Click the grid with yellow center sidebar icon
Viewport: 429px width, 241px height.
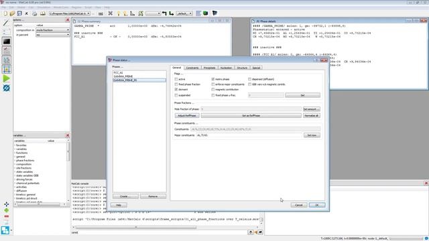[7, 69]
